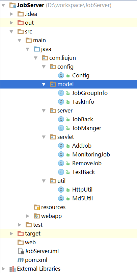Collapse the util package arrow
Image resolution: width=137 pixels, height=273 pixels.
tap(44, 181)
